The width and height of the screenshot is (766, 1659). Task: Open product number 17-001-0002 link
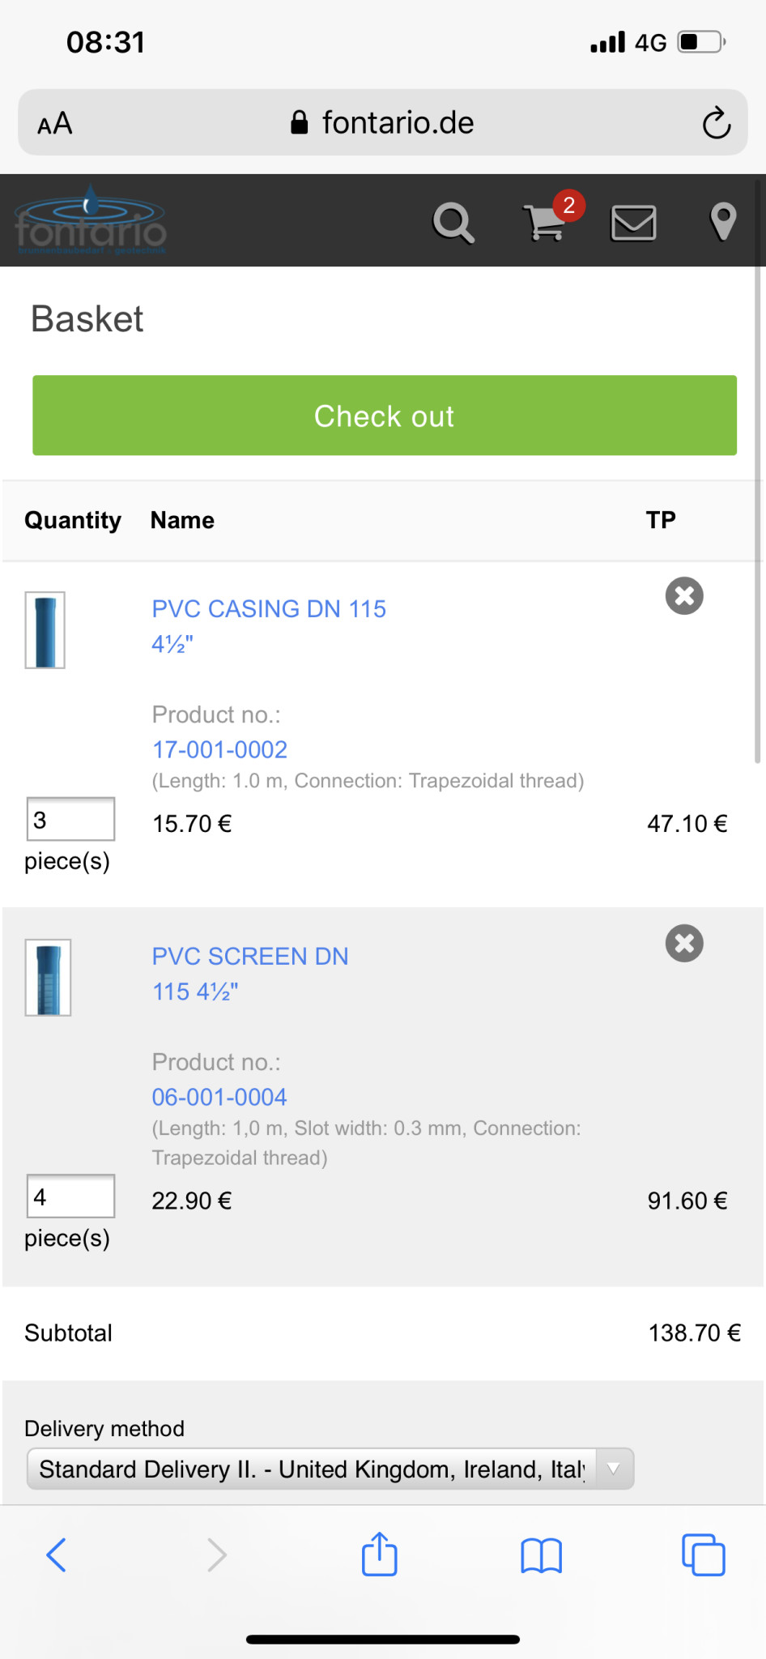pyautogui.click(x=219, y=749)
